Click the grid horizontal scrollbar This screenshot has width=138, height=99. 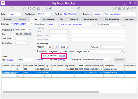(x=51, y=92)
